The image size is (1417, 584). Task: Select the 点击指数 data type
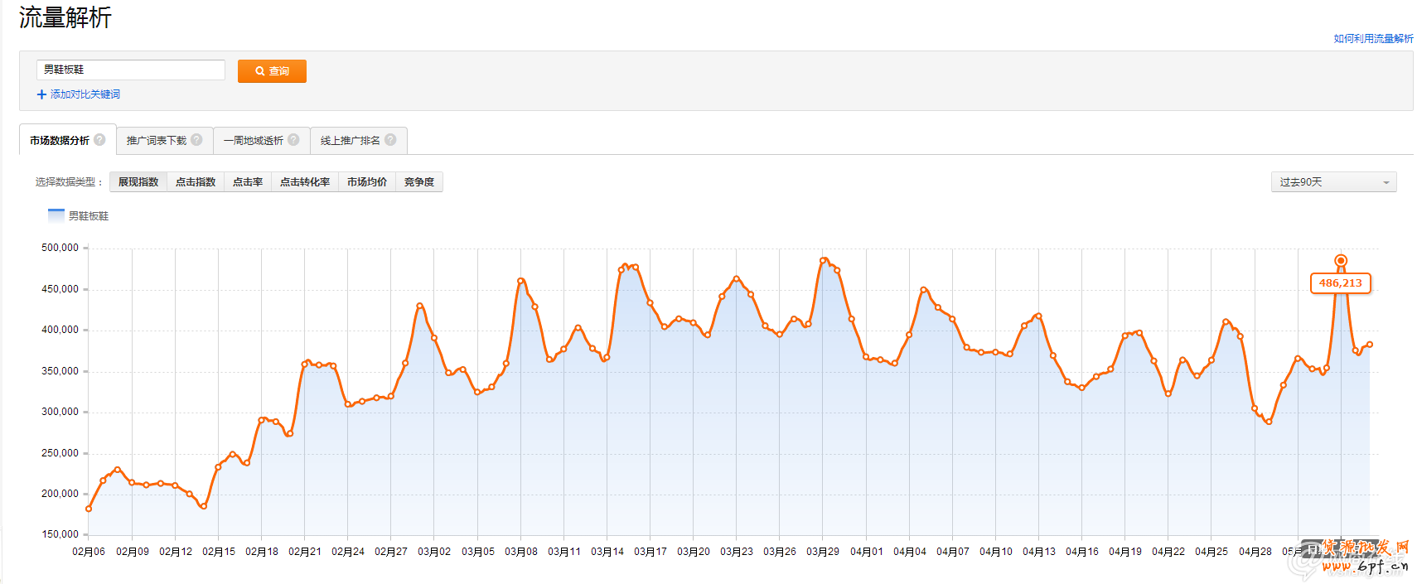pos(196,182)
